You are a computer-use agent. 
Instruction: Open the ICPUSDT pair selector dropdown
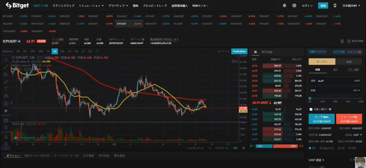coord(19,41)
